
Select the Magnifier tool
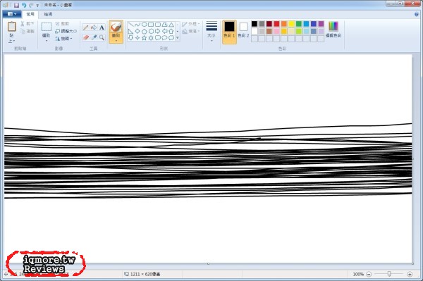102,37
